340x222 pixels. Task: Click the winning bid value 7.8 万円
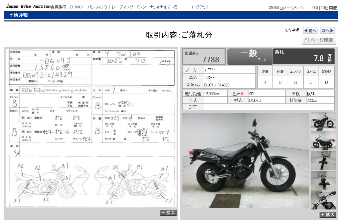[x=323, y=58]
